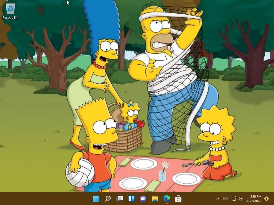Viewport: 274px width, 205px height.
Task: Open Task View on the taskbar
Action: click(x=120, y=199)
